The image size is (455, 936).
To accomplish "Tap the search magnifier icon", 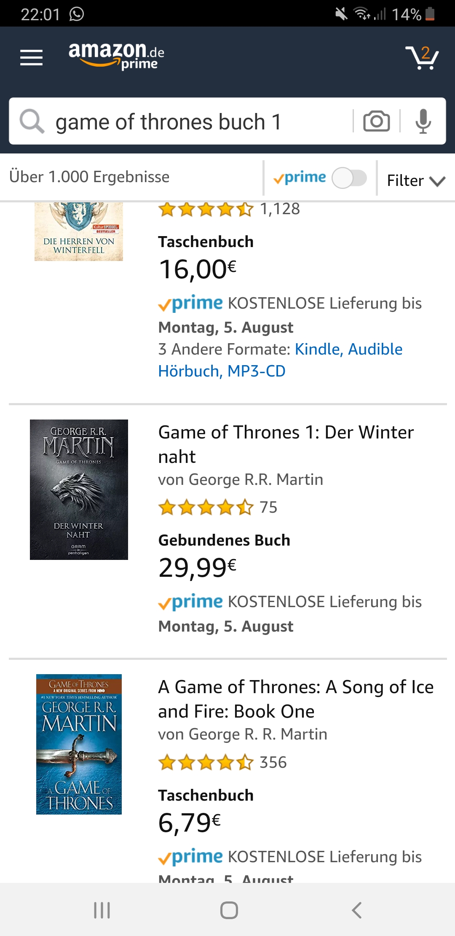I will pyautogui.click(x=32, y=121).
